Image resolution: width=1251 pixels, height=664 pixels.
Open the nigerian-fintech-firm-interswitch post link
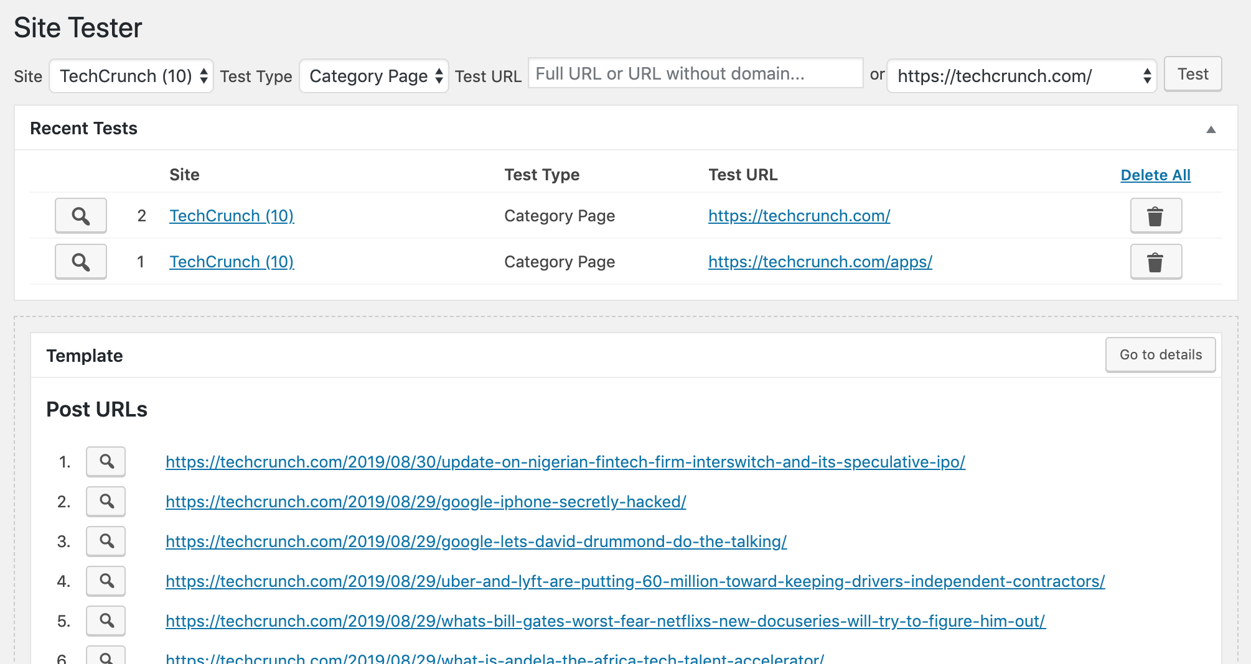565,462
